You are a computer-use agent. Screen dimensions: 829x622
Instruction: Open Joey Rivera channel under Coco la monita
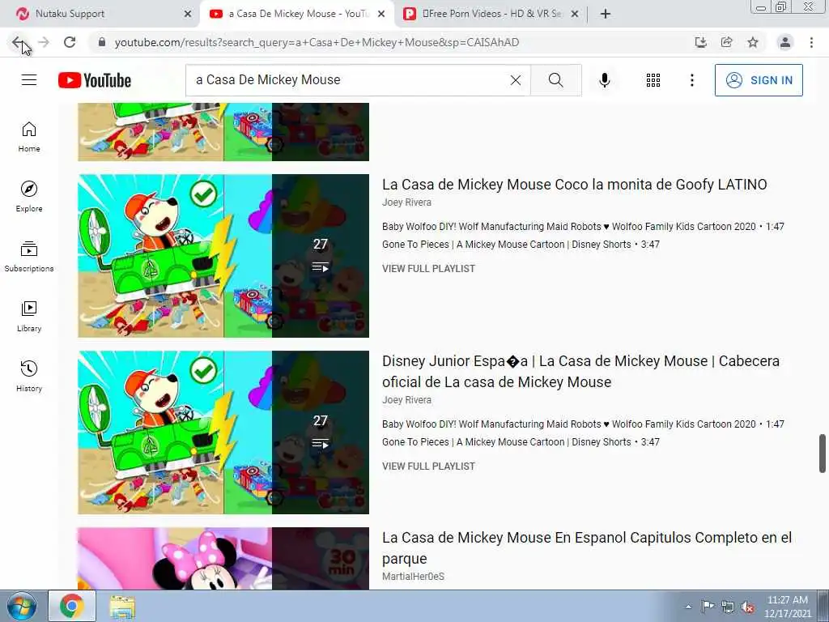[406, 202]
